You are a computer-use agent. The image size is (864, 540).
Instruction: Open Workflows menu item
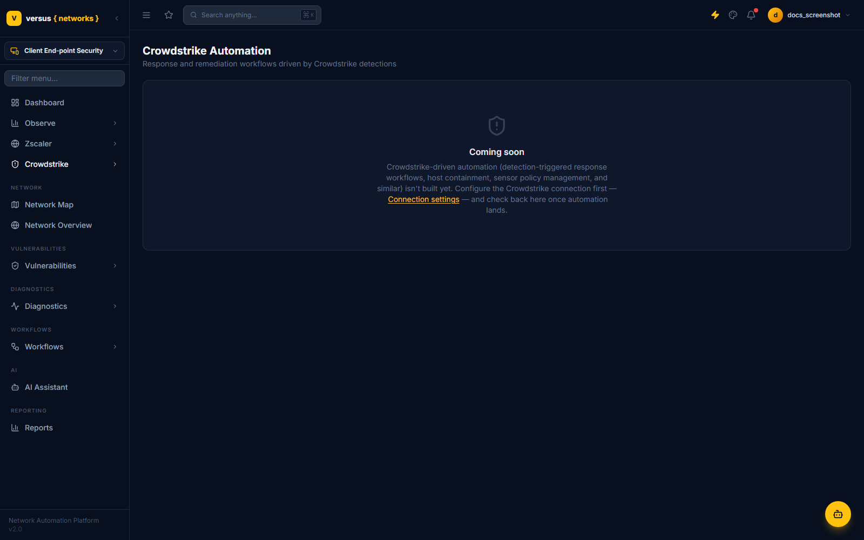[64, 347]
